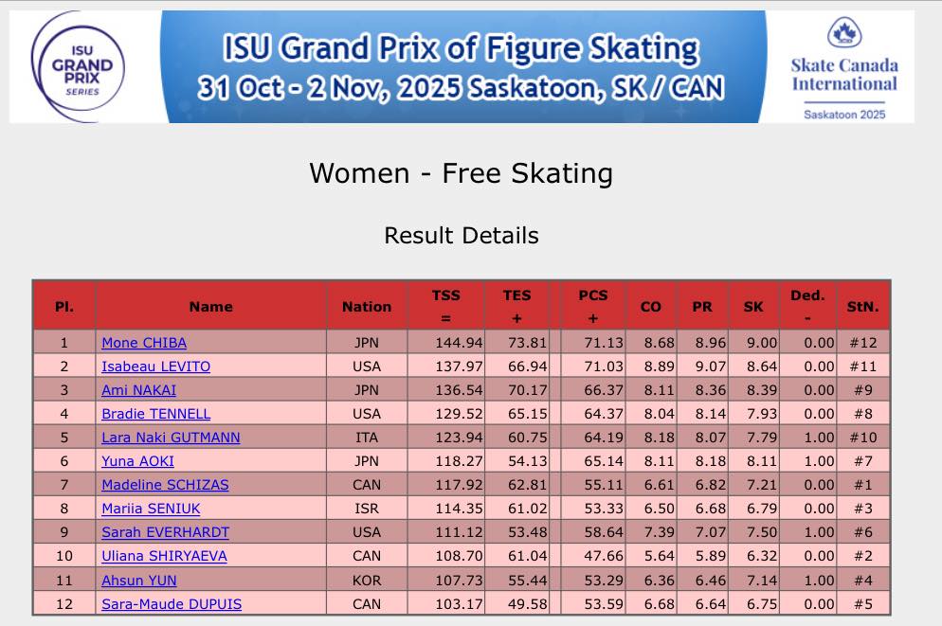Click the TSS column header
This screenshot has height=626, width=942.
pos(446,306)
